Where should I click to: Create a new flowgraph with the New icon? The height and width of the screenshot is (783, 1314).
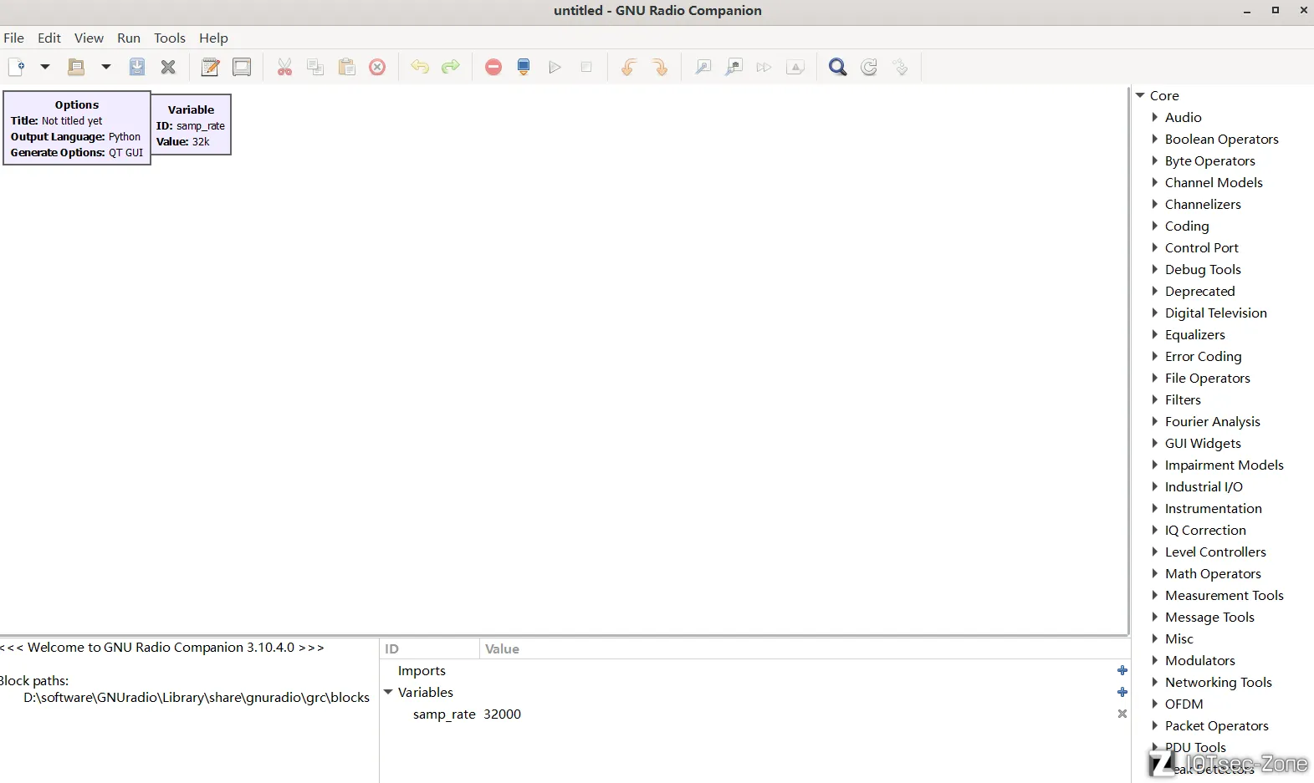tap(16, 67)
